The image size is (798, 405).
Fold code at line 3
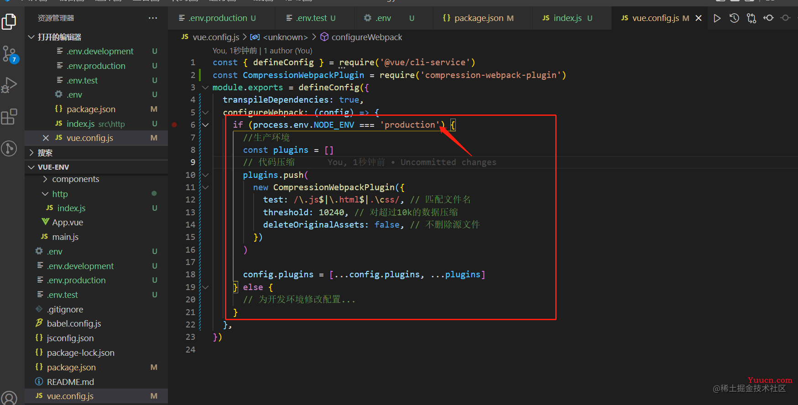tap(205, 88)
